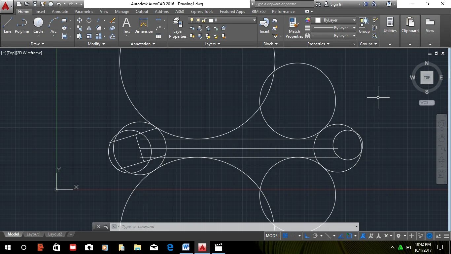Expand the Modify panel
Screen dimensions: 451x254
pos(96,44)
